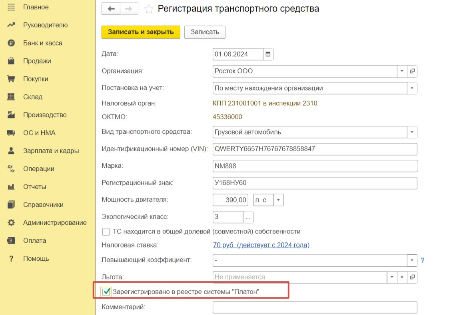This screenshot has height=315, width=449.
Task: Open the Покупки section
Action: coord(36,79)
